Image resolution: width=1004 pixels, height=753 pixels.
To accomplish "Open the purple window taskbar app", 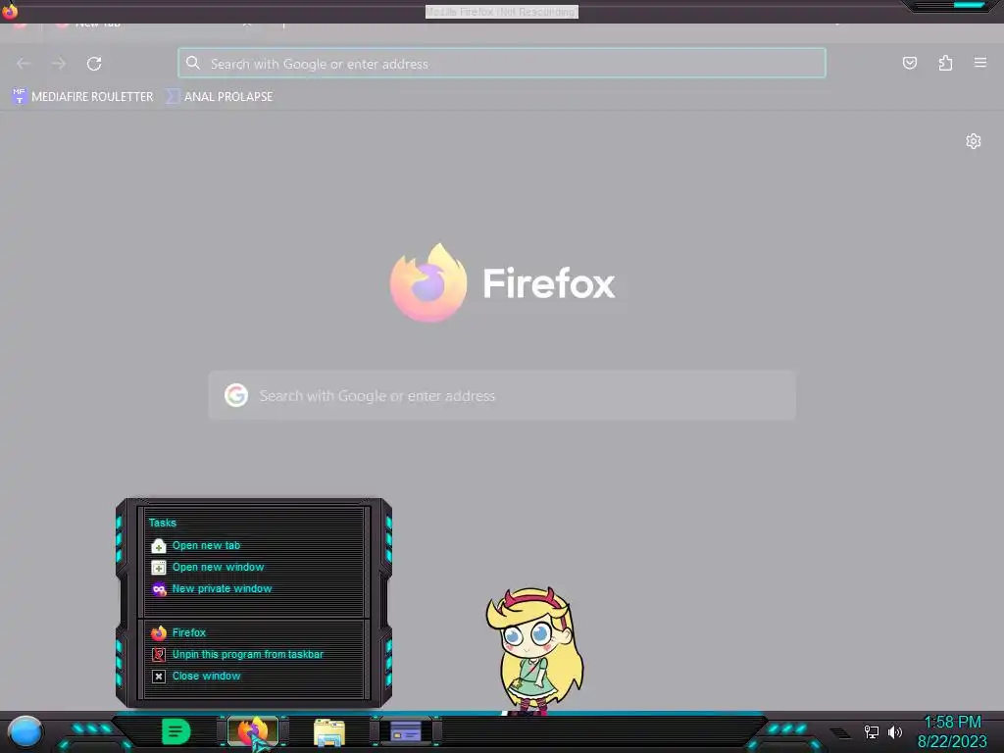I will tap(406, 731).
